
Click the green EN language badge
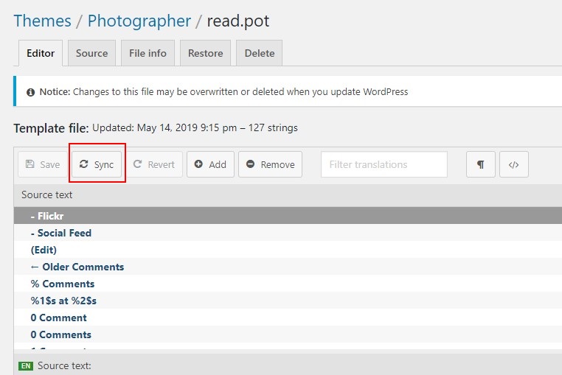pos(26,365)
